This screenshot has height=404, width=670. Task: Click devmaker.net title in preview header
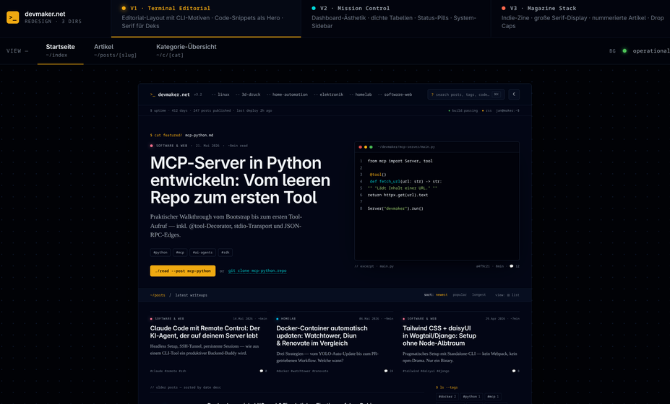tap(173, 95)
